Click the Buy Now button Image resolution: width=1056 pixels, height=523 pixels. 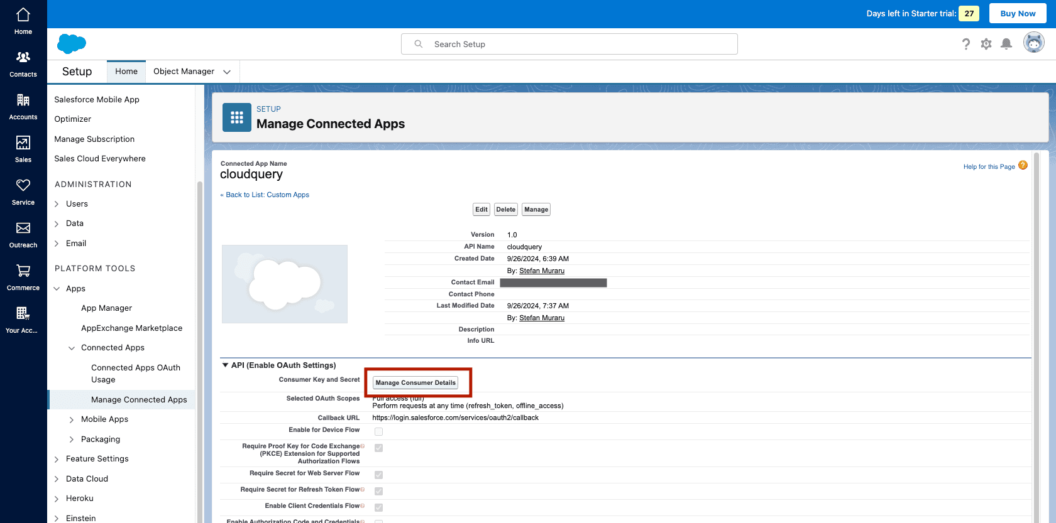pos(1018,13)
